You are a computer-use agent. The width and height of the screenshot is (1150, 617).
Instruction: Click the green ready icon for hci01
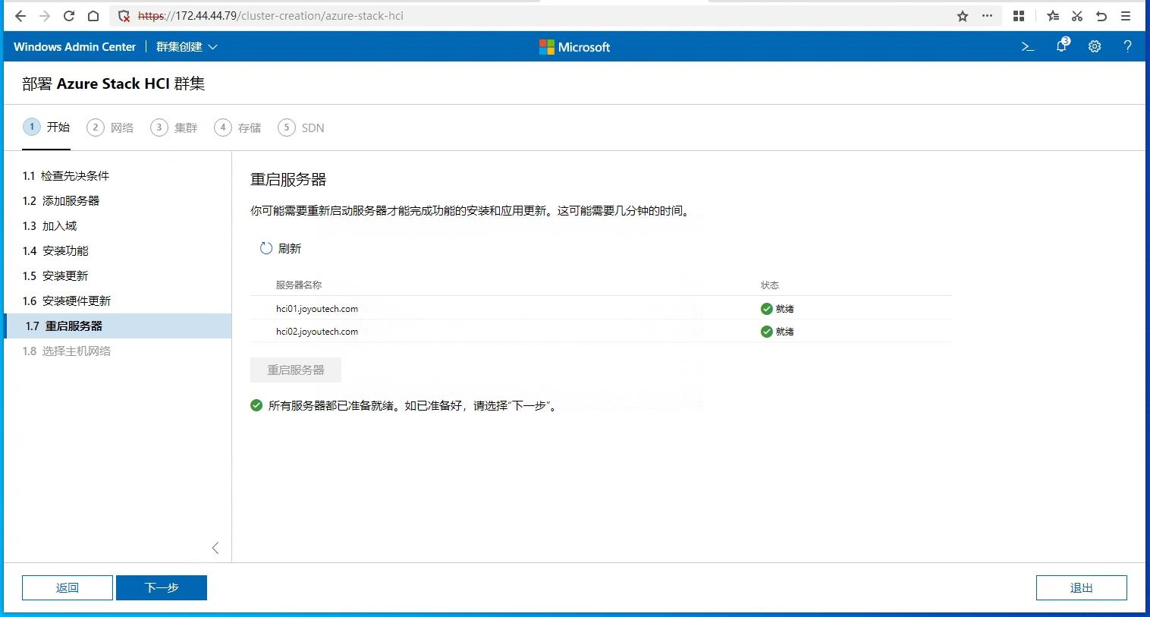point(767,309)
